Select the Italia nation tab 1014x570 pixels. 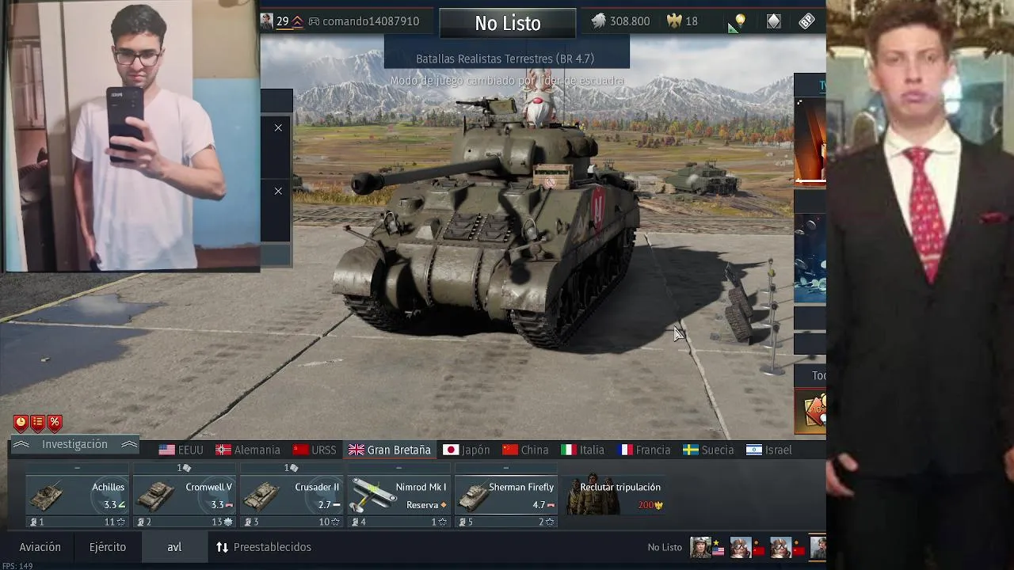(x=582, y=450)
